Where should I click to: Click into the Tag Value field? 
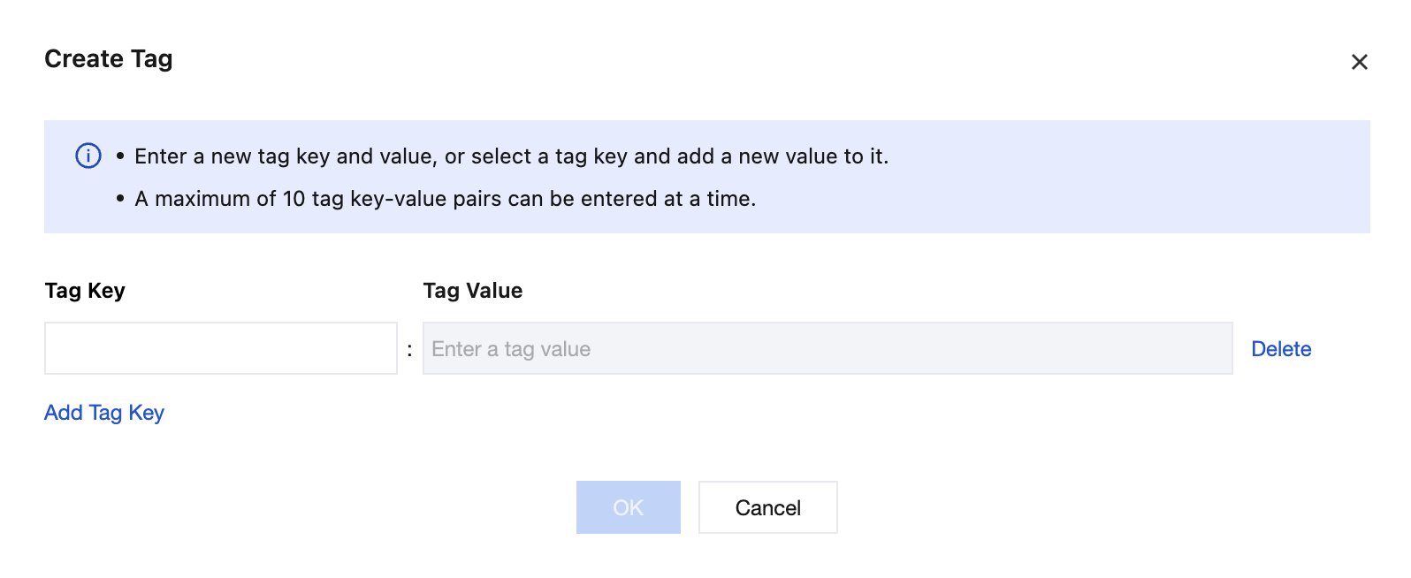coord(827,348)
